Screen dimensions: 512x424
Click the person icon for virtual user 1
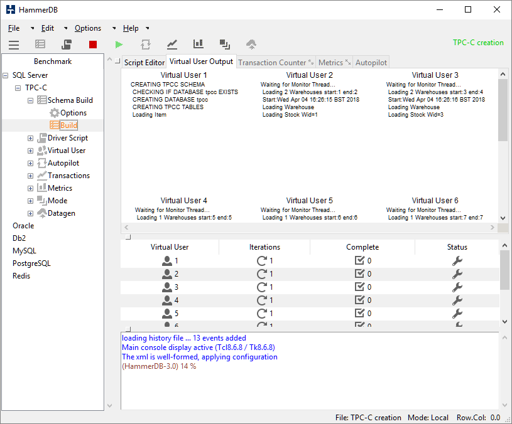[167, 261]
